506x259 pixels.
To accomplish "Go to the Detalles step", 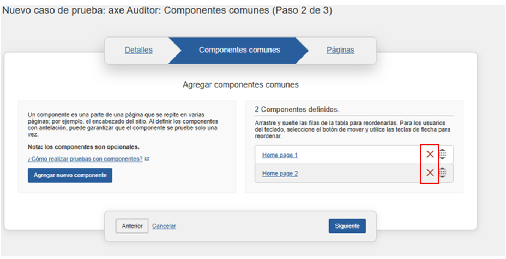I will pyautogui.click(x=138, y=50).
